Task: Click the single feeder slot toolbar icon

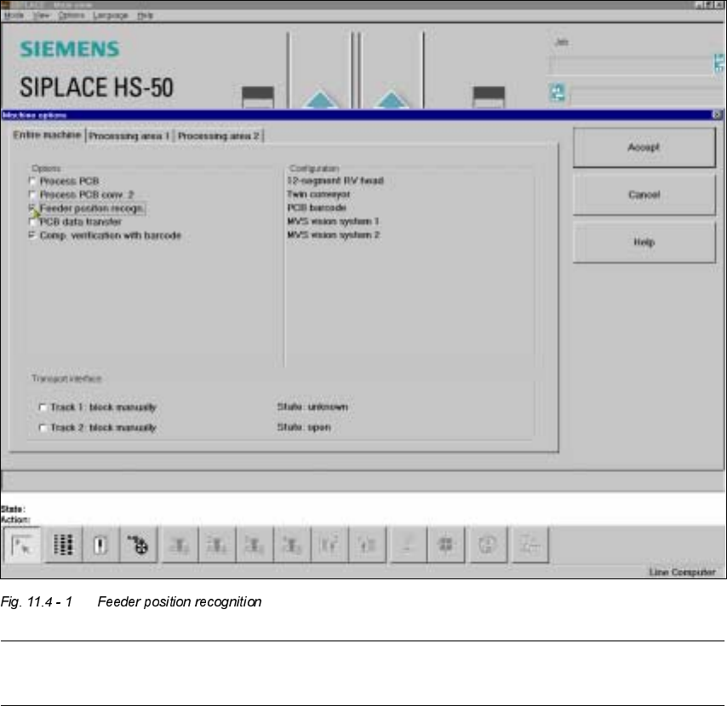Action: [100, 544]
